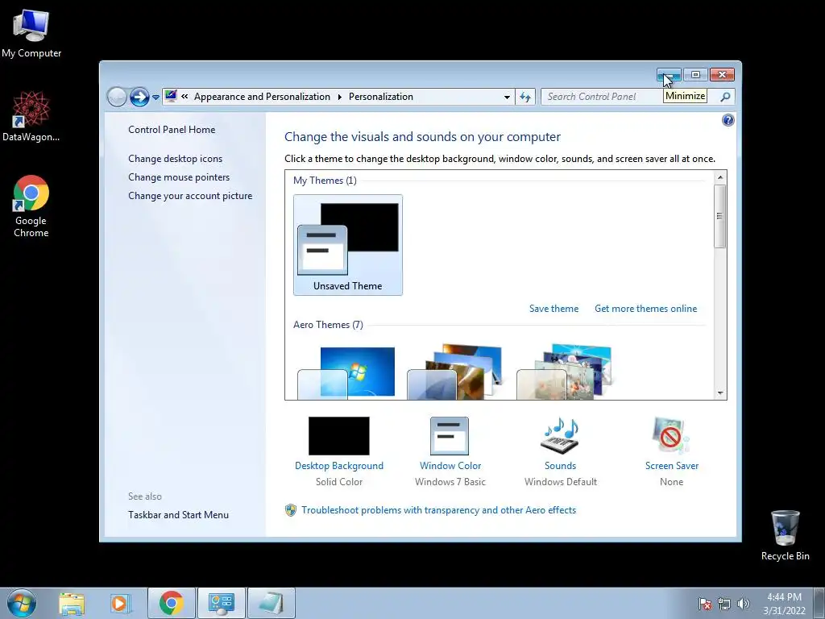This screenshot has width=825, height=619.
Task: Click the Show desktop strip
Action: tap(819, 603)
